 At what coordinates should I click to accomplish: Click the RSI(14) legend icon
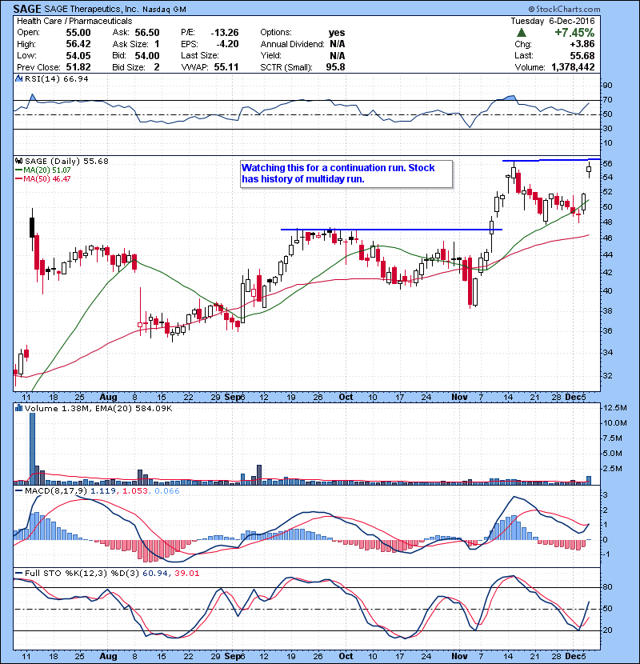(x=18, y=79)
